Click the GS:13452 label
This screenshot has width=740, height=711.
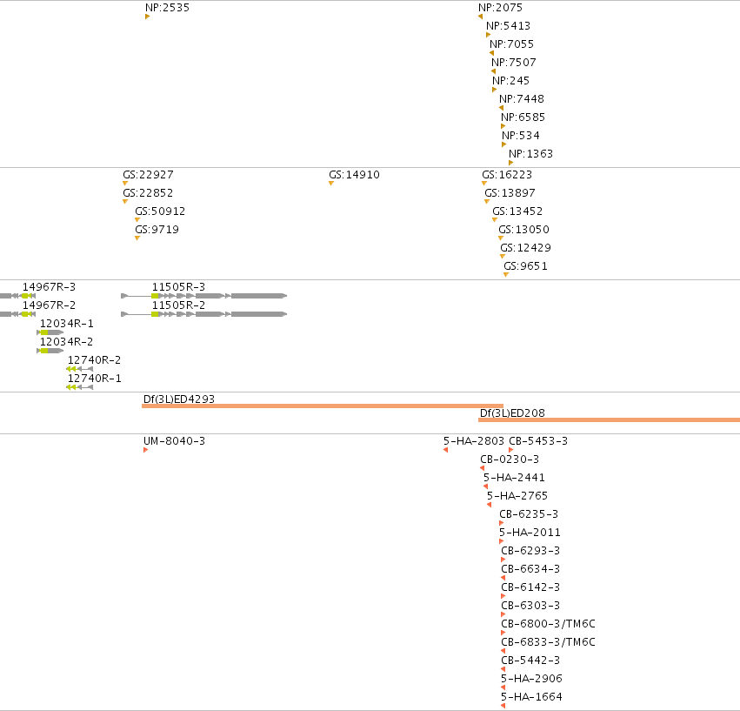(x=517, y=211)
